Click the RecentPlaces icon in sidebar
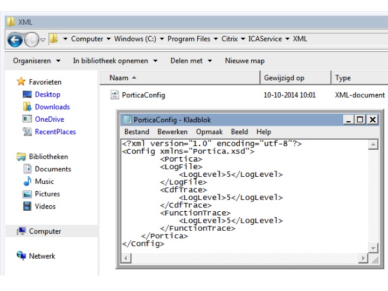This screenshot has height=291, width=388. (27, 131)
